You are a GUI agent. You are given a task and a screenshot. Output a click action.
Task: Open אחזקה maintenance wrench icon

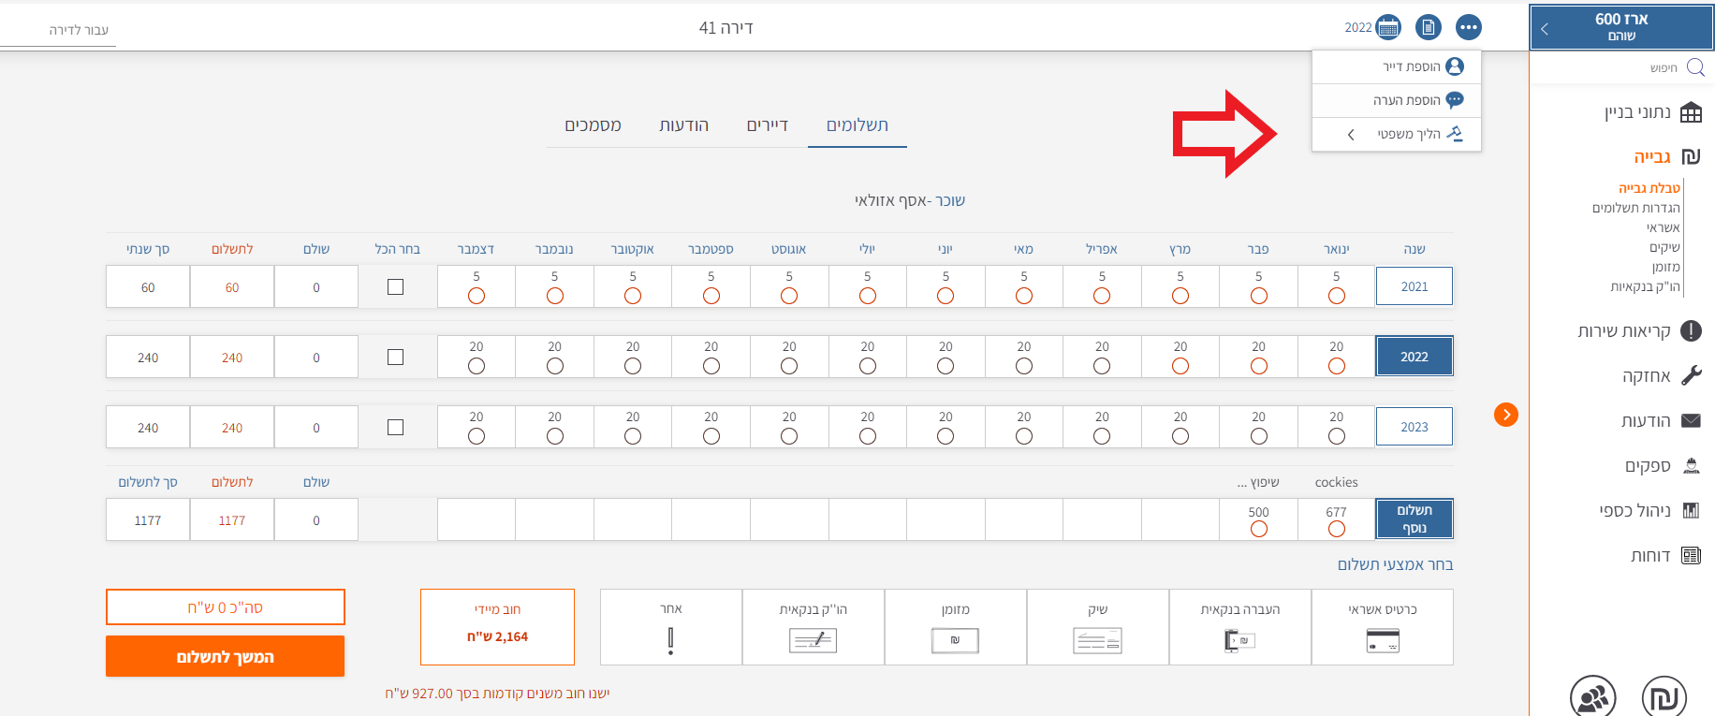(x=1691, y=376)
